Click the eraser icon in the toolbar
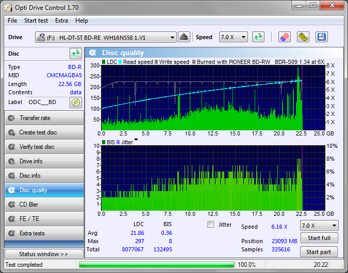 [284, 37]
